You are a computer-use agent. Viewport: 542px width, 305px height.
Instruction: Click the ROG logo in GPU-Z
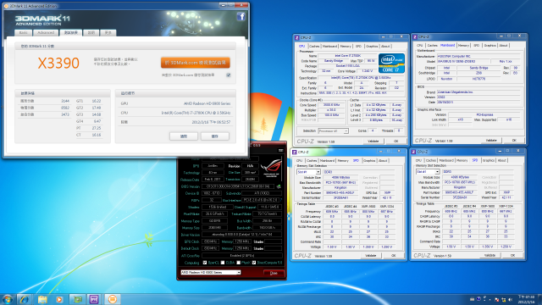pyautogui.click(x=271, y=168)
